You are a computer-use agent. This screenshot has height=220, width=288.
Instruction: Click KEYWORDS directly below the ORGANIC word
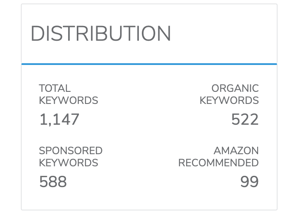pyautogui.click(x=229, y=100)
